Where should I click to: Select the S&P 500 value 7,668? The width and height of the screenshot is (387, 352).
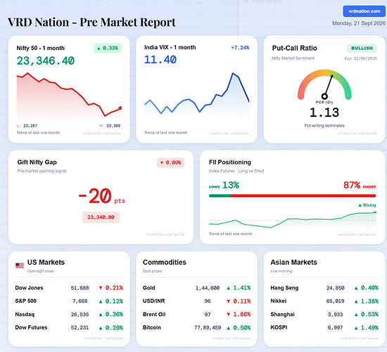pyautogui.click(x=80, y=301)
